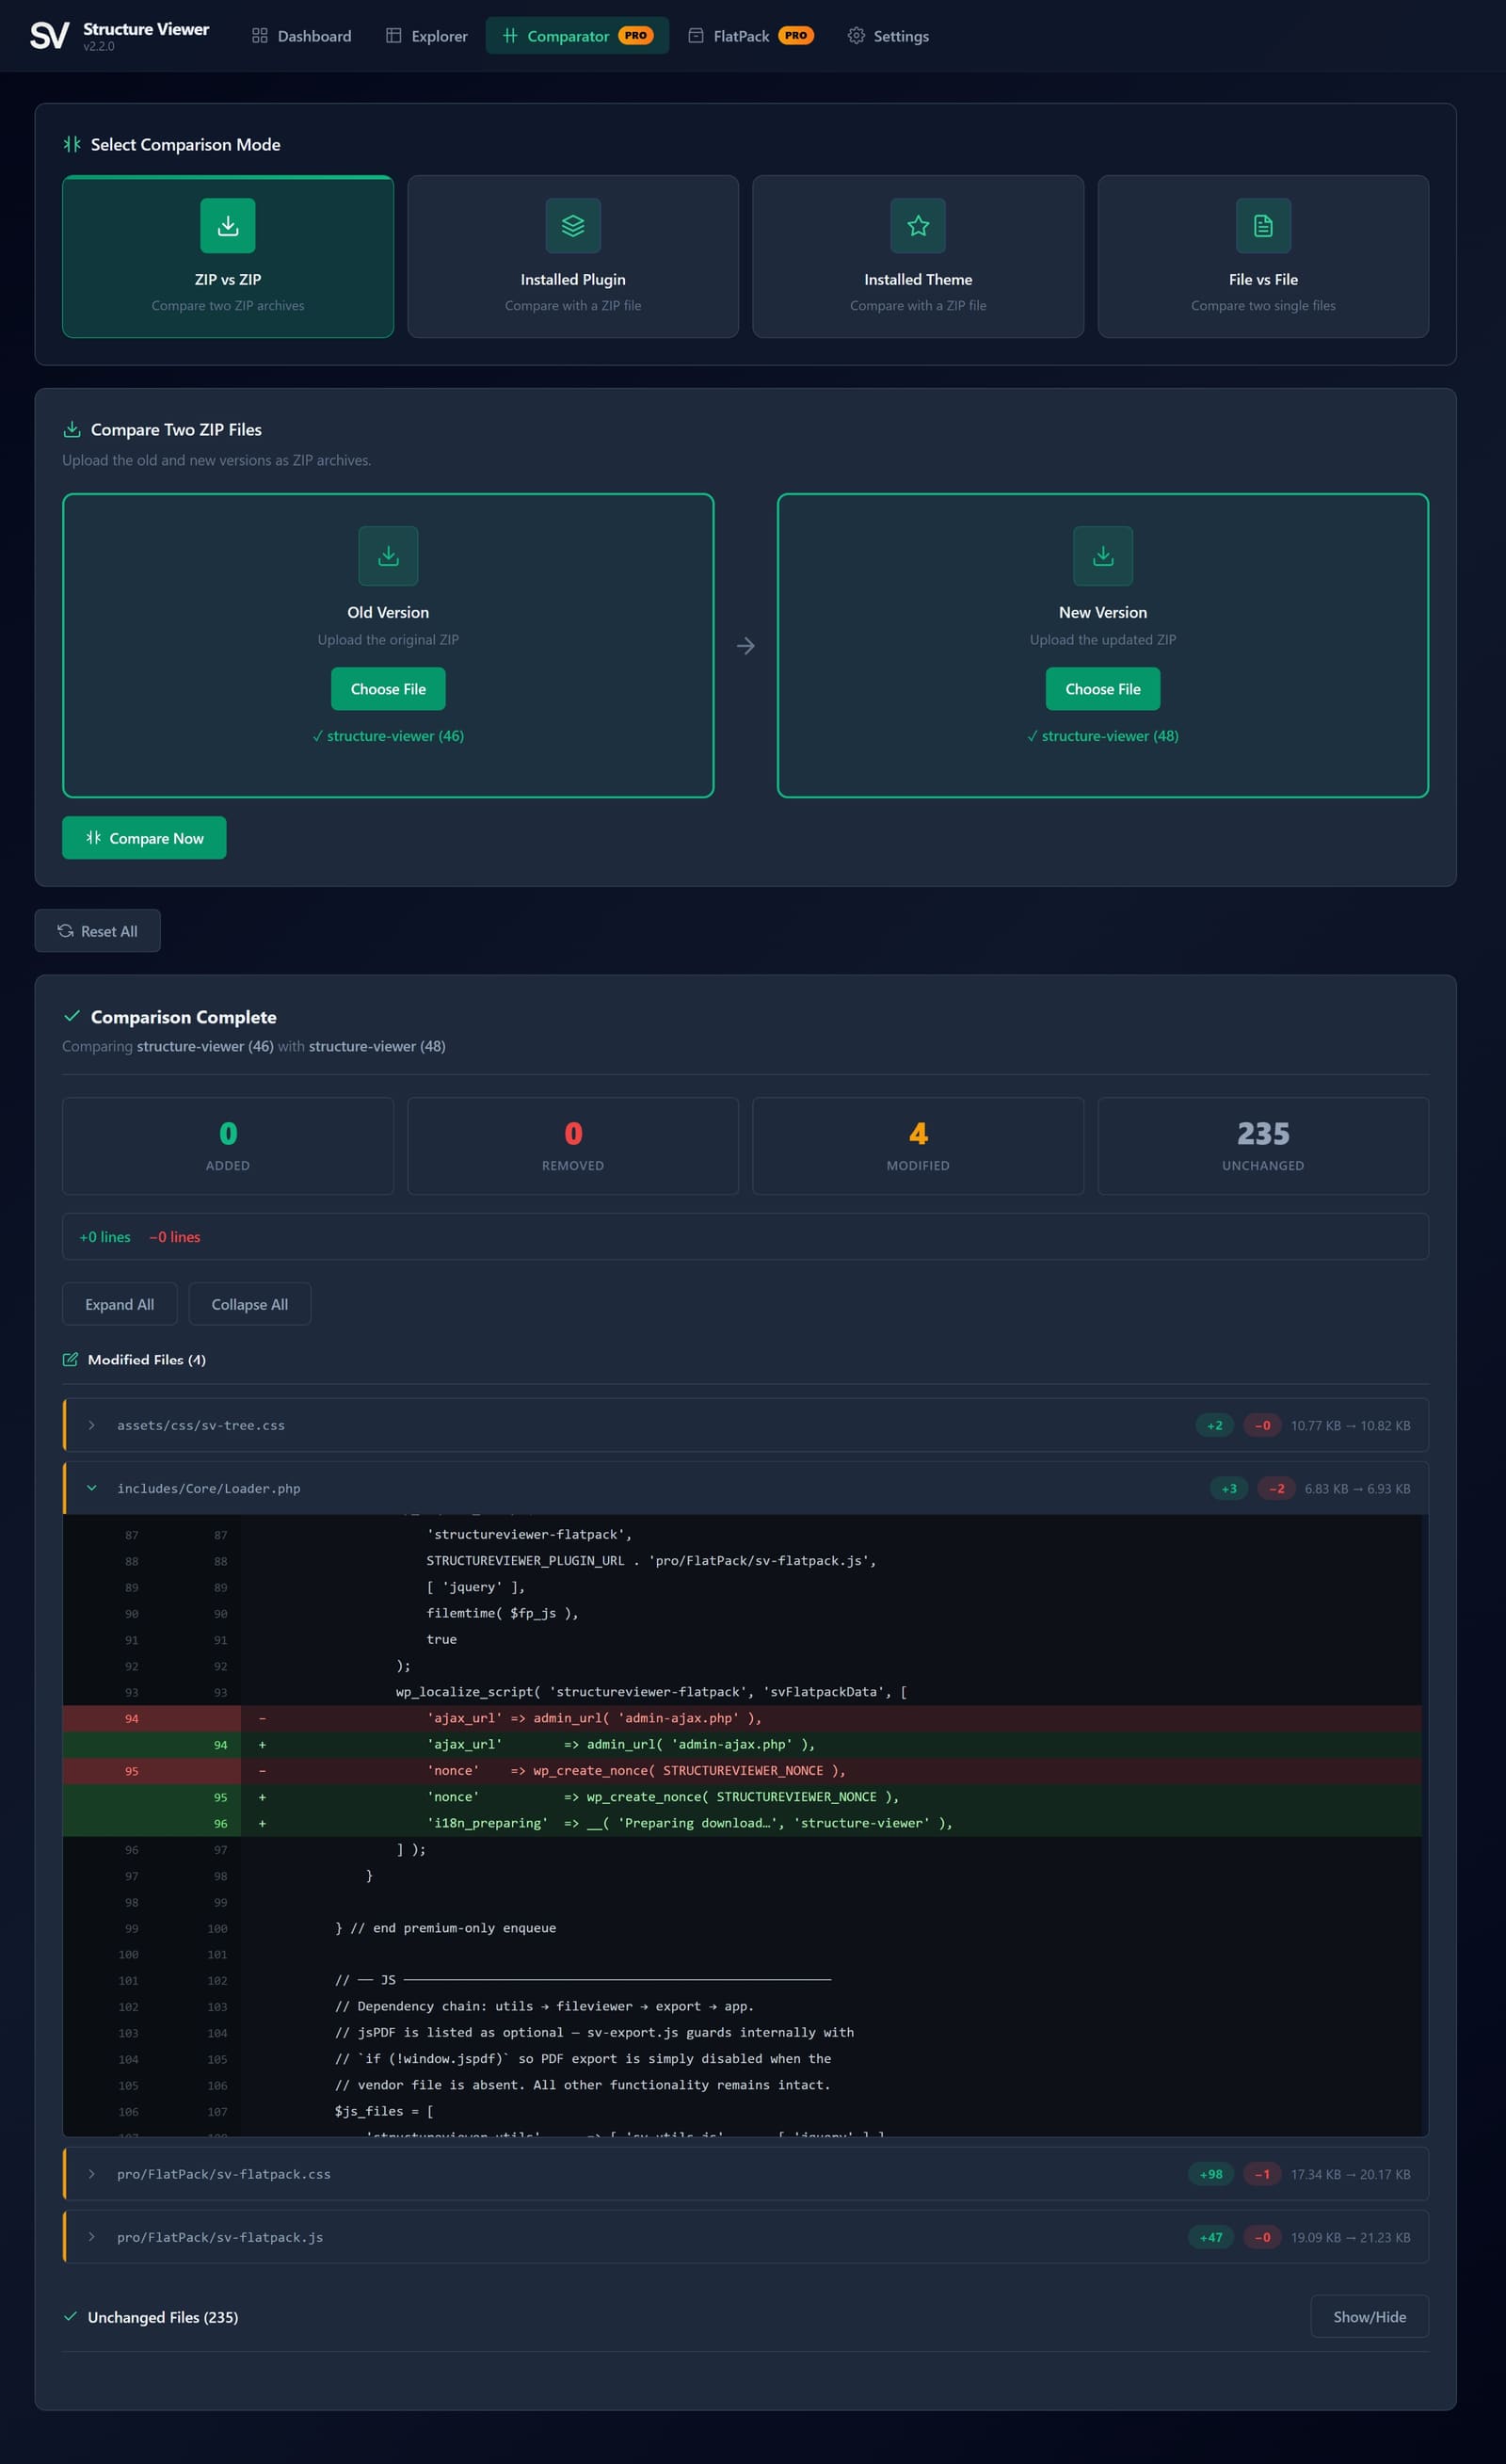Click uploaded file label structure-viewer (48)

1103,736
